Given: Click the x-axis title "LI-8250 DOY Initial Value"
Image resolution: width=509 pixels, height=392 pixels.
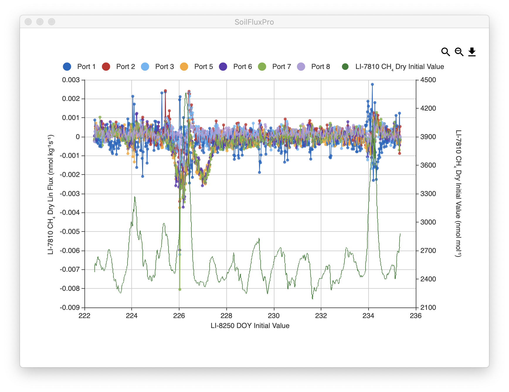Looking at the screenshot, I should pyautogui.click(x=250, y=326).
